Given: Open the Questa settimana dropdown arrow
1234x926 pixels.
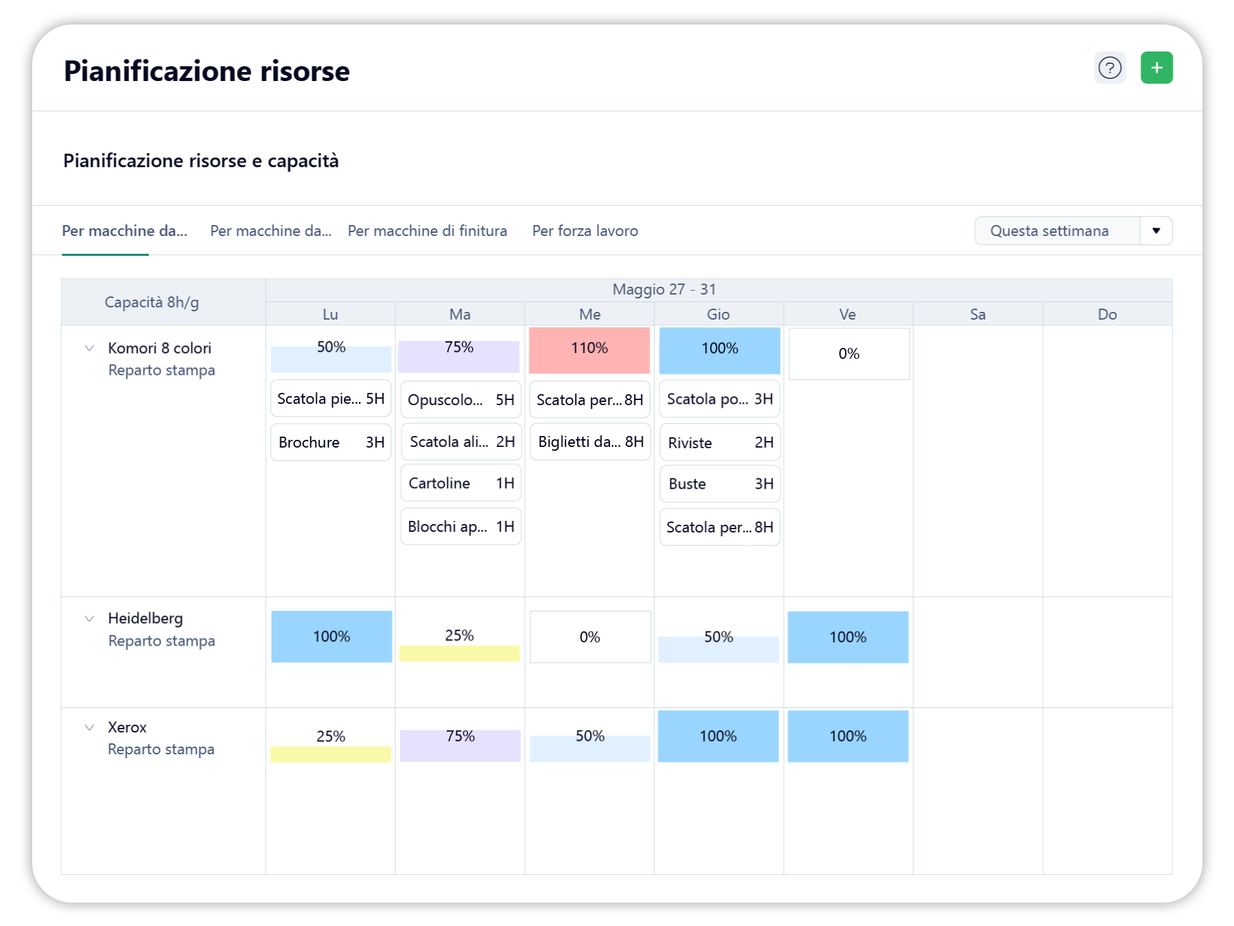Looking at the screenshot, I should tap(1156, 231).
